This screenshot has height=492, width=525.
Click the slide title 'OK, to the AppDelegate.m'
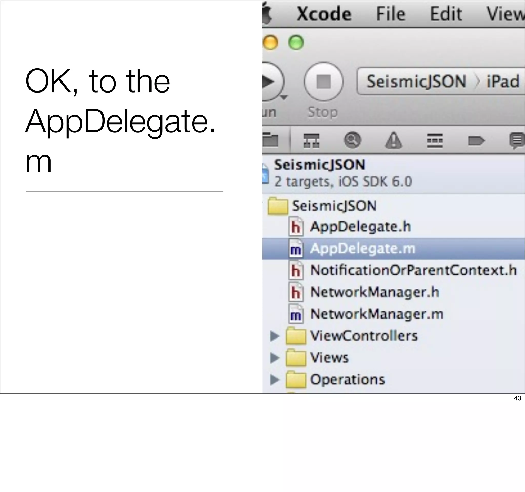120,120
